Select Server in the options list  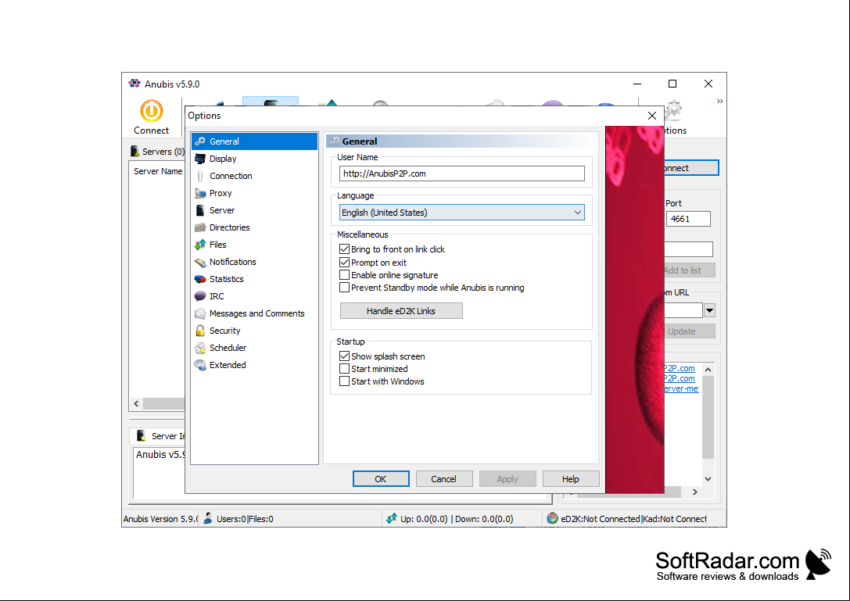[254, 210]
